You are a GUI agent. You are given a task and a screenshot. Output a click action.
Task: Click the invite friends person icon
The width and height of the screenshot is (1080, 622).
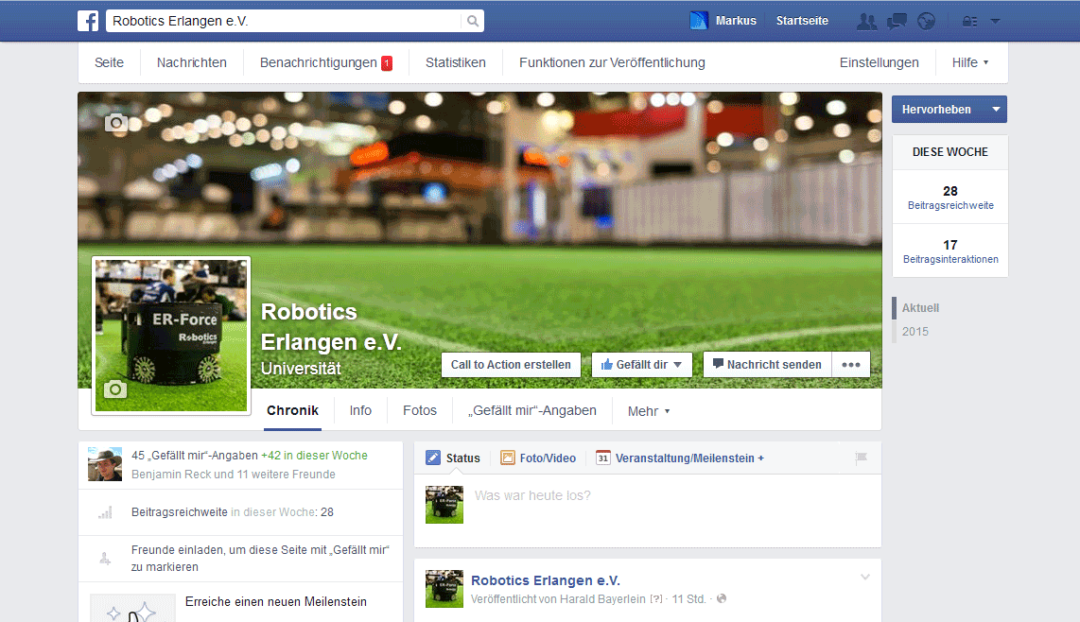click(105, 559)
